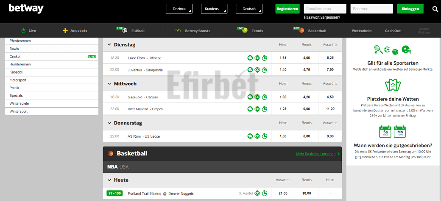Open the Angebote tab
Image resolution: width=441 pixels, height=201 pixels.
coord(75,31)
